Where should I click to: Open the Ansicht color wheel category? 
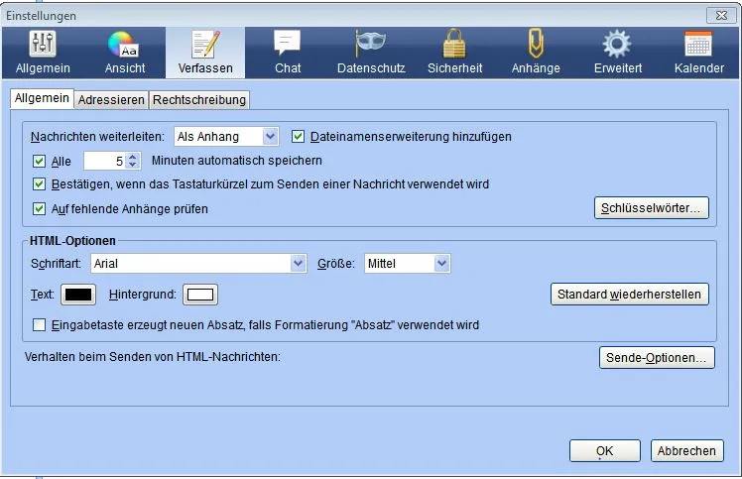pyautogui.click(x=124, y=53)
